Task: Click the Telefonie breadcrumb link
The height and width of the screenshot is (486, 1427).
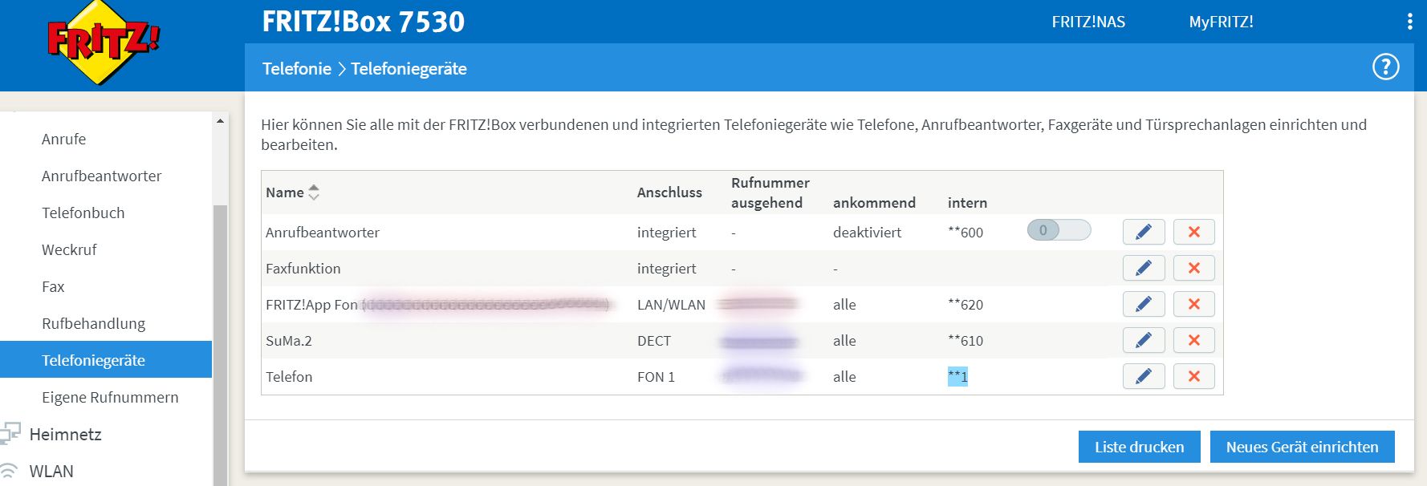Action: (297, 68)
